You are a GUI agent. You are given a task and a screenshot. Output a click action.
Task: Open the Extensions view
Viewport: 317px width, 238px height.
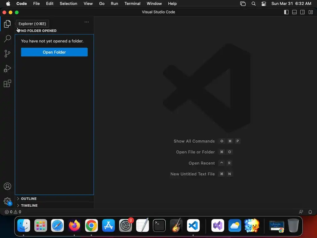[7, 83]
